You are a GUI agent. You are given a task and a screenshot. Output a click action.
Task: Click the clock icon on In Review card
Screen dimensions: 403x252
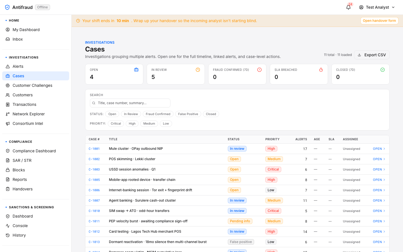coord(198,70)
